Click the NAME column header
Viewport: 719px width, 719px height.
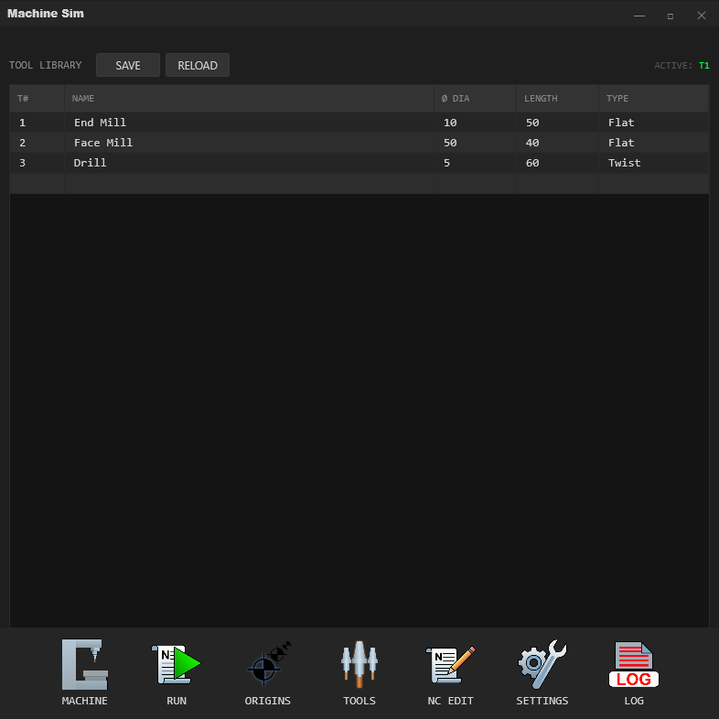[x=249, y=98]
